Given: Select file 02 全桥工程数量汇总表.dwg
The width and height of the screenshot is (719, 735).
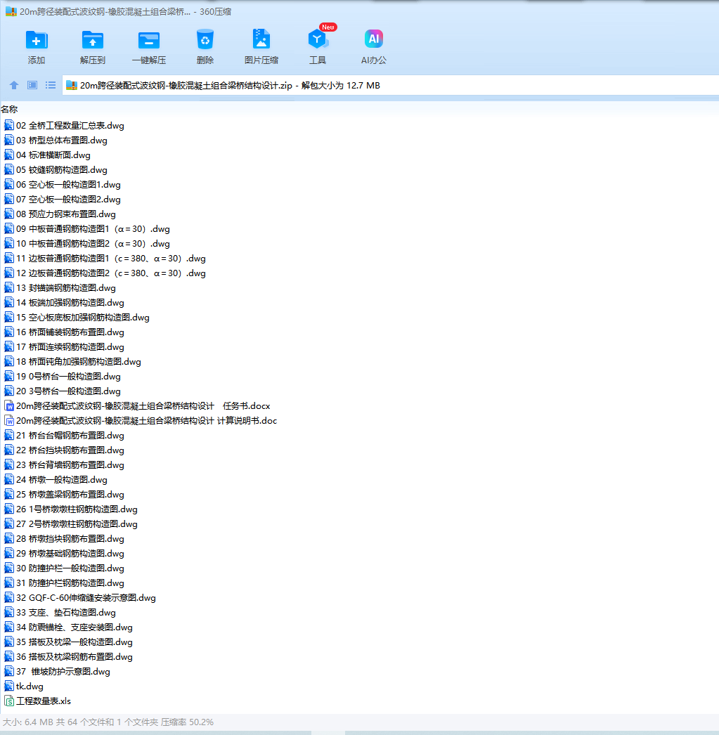Looking at the screenshot, I should point(64,126).
